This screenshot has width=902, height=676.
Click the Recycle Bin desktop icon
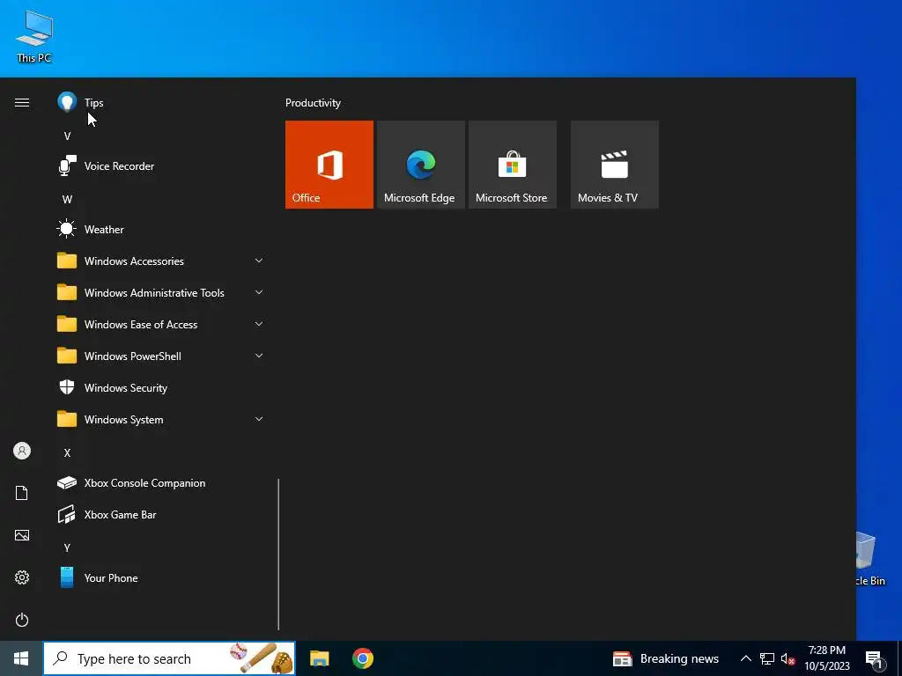(x=869, y=559)
